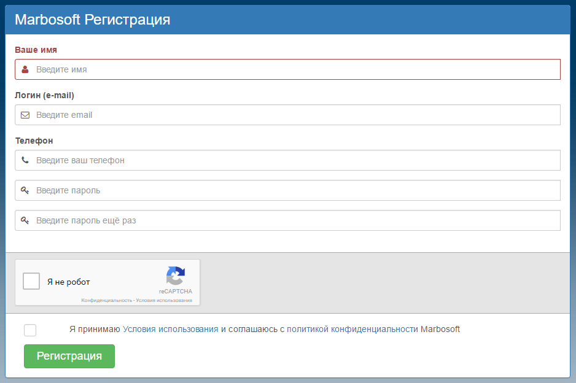The height and width of the screenshot is (383, 576).
Task: Click the 'Телефон' label
Action: (x=34, y=141)
